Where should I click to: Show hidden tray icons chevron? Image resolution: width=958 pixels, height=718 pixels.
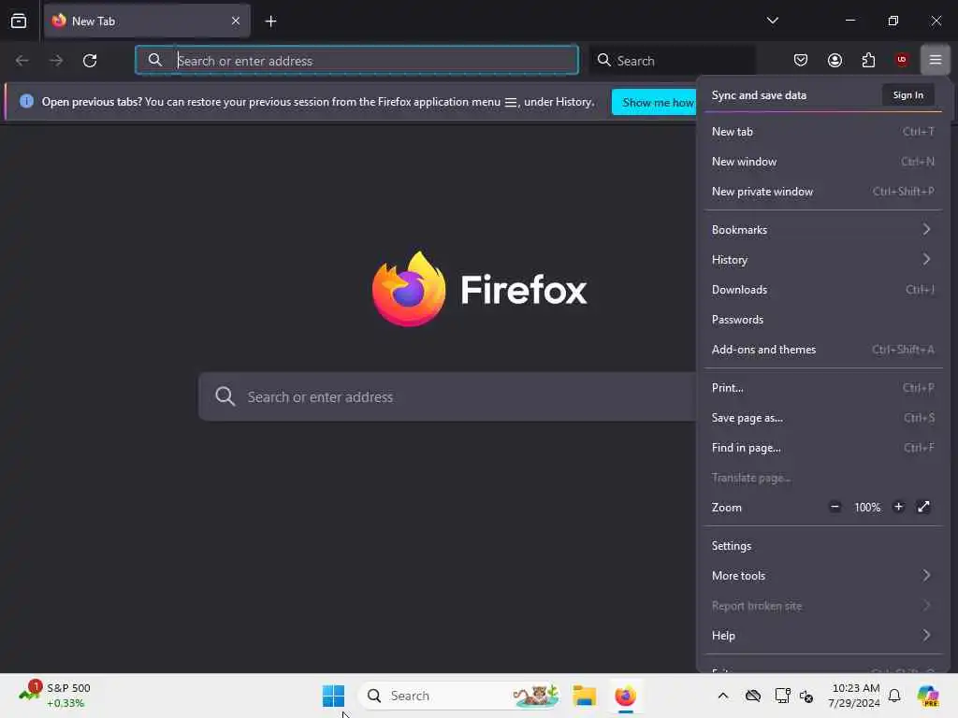pyautogui.click(x=723, y=696)
